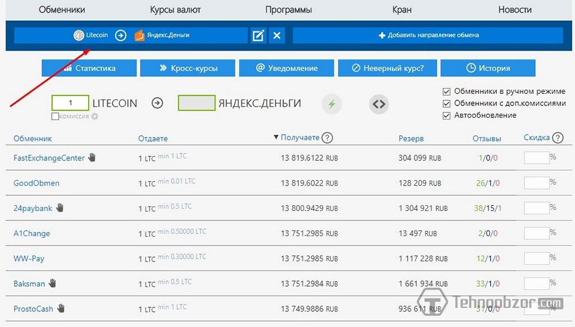Click the plus icon in Добавить направление обмена
Screen dimensions: 575x327
pyautogui.click(x=382, y=35)
